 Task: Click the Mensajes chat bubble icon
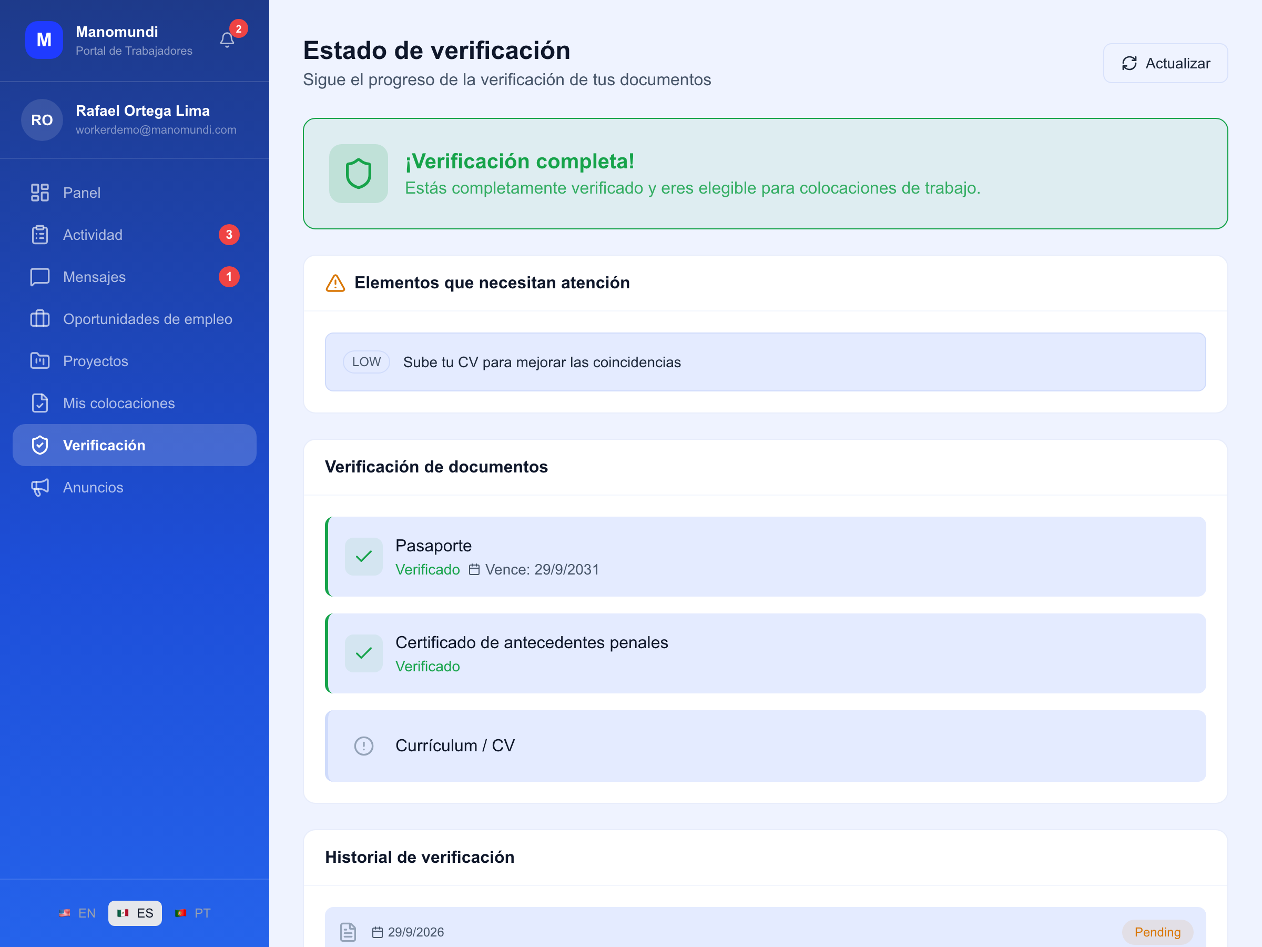(40, 277)
